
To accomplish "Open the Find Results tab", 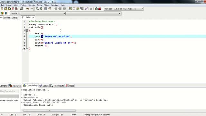I will (57, 86).
